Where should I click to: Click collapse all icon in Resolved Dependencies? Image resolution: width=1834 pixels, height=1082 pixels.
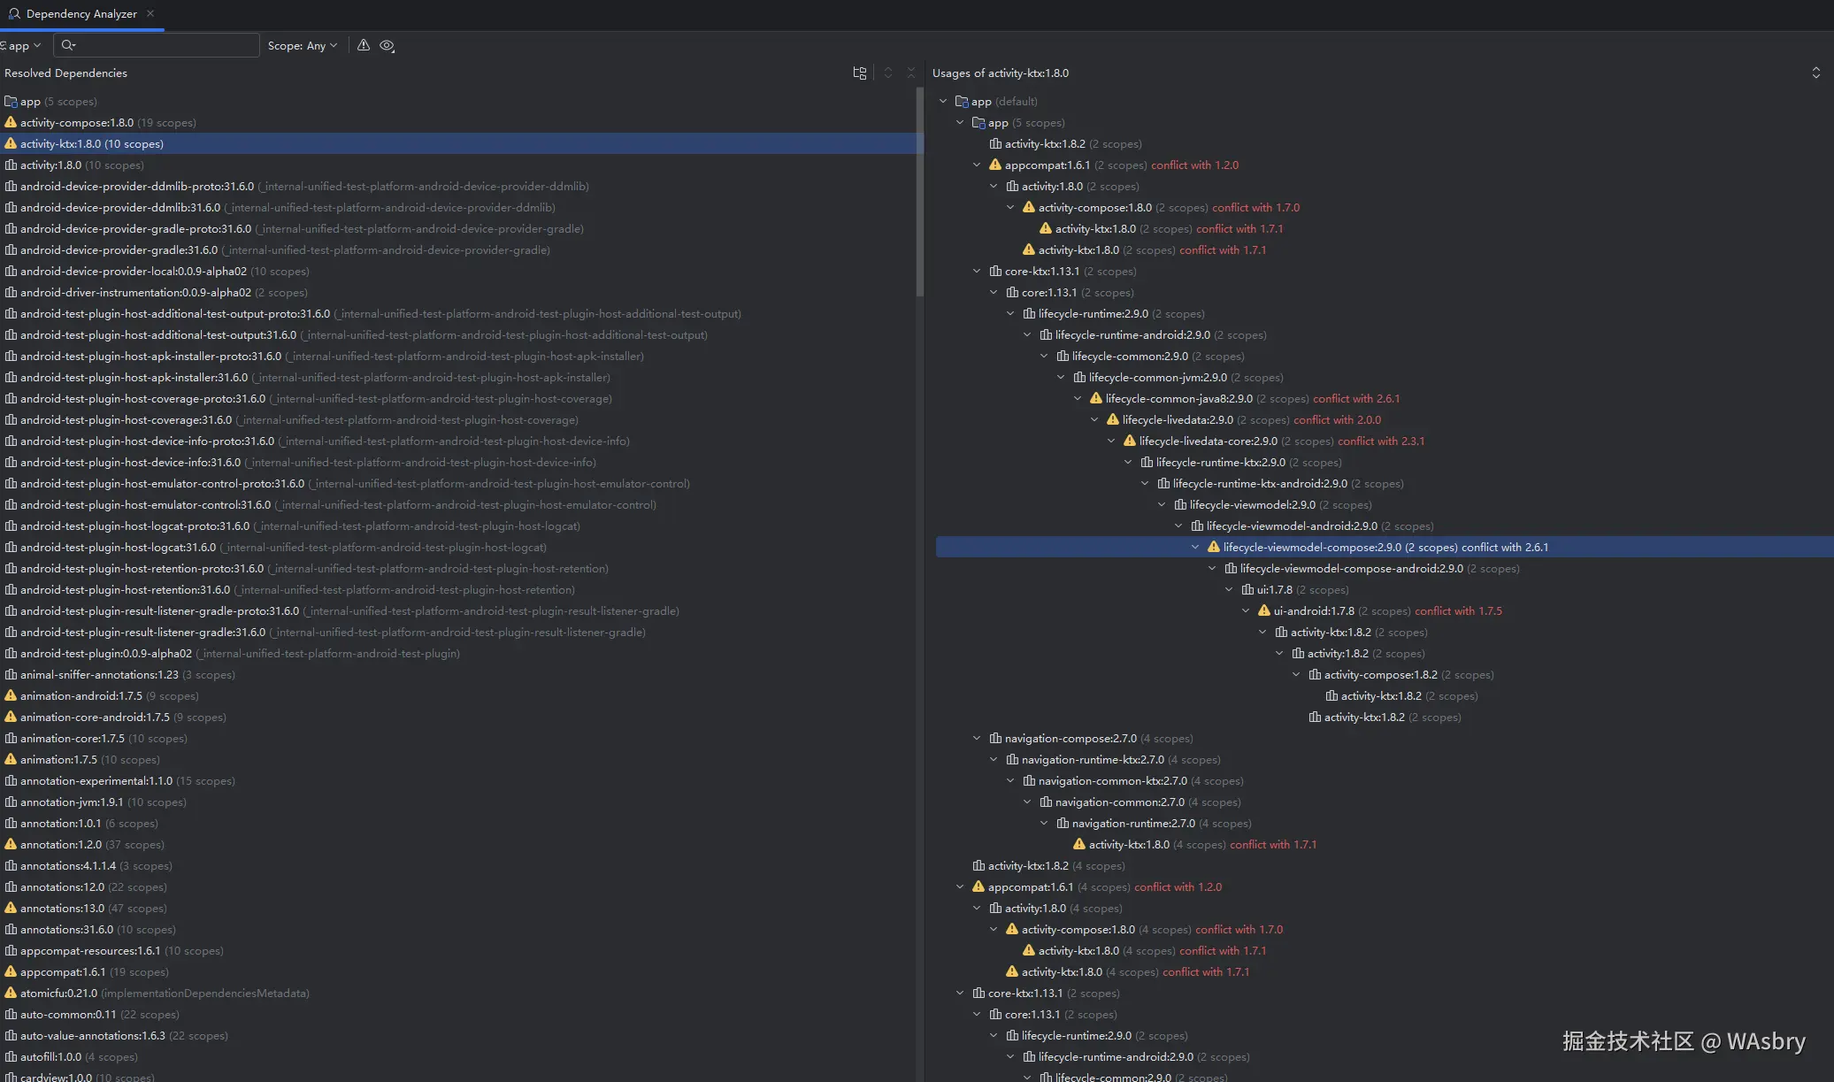click(910, 73)
